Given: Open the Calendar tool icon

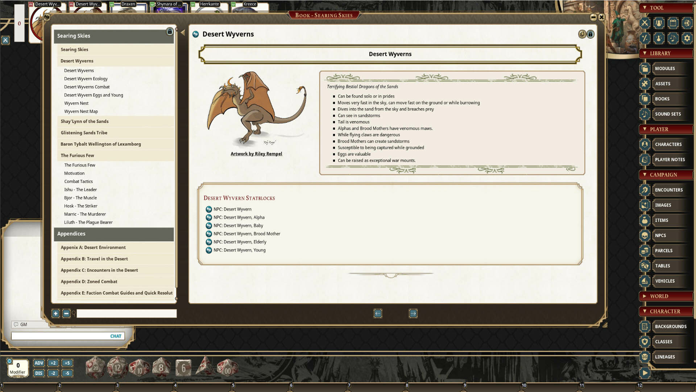Looking at the screenshot, I should coord(673,23).
